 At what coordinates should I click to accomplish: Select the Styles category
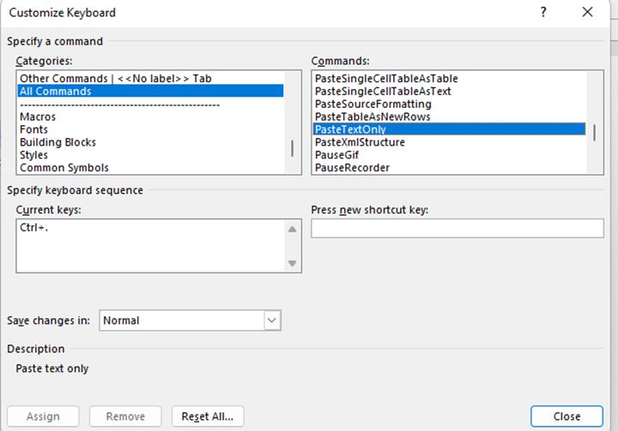(x=35, y=155)
